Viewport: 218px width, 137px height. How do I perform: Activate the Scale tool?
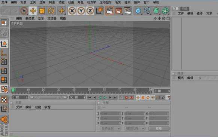coord(42,11)
